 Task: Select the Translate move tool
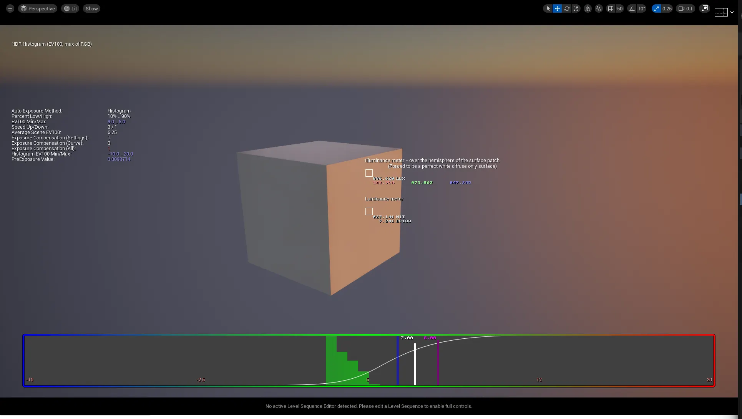(557, 8)
